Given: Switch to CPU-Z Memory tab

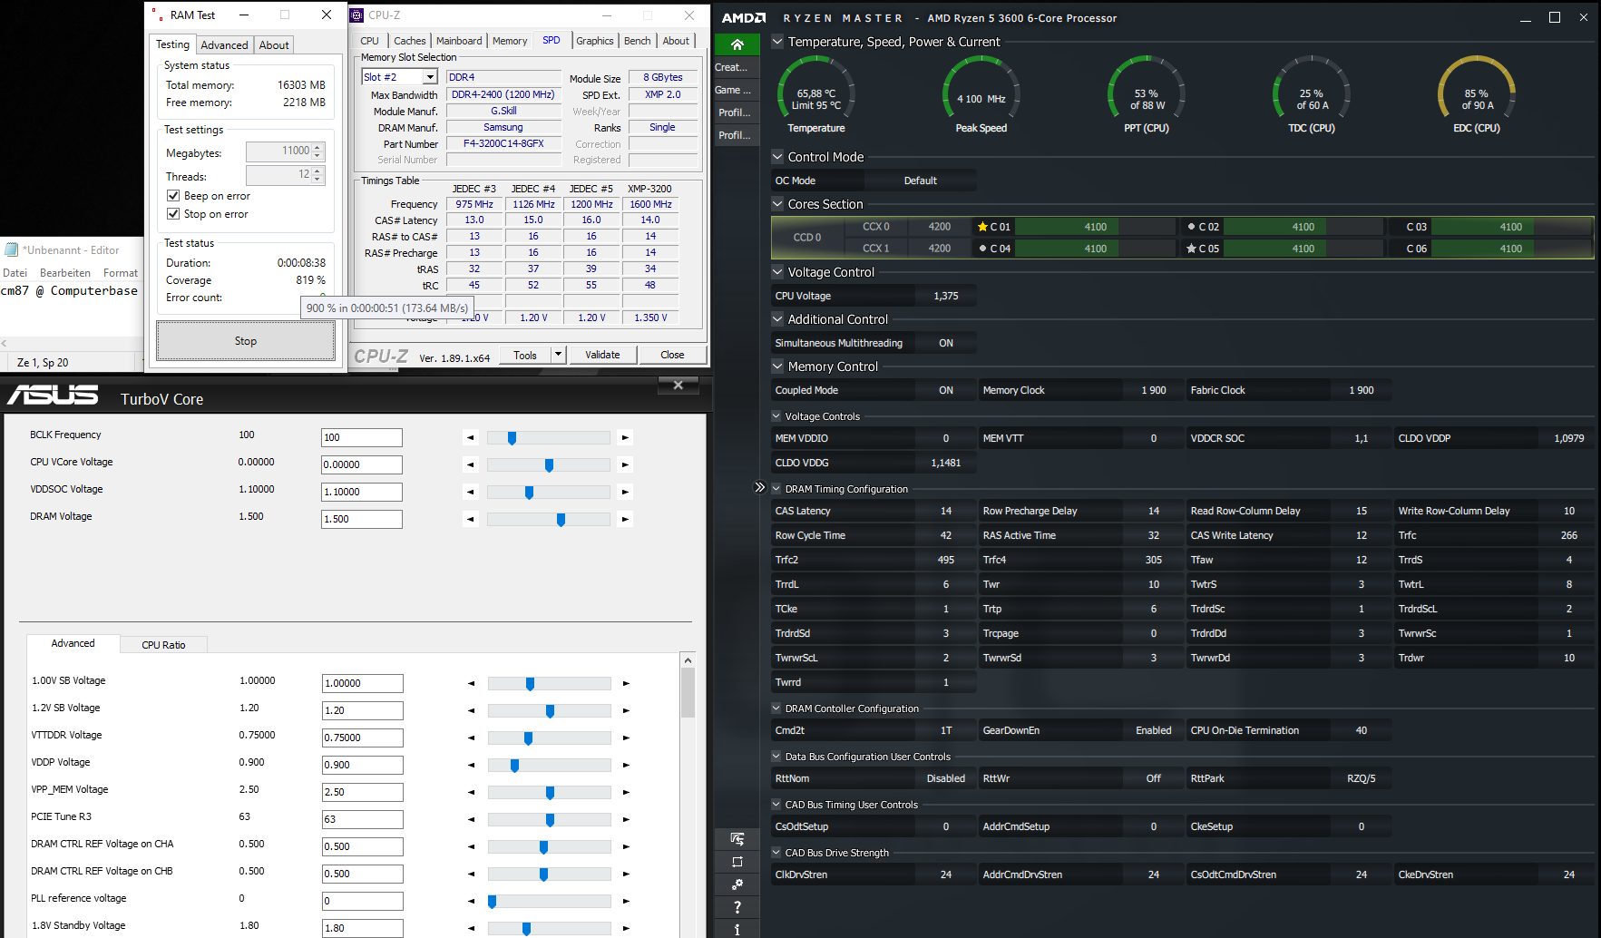Looking at the screenshot, I should click(x=510, y=41).
